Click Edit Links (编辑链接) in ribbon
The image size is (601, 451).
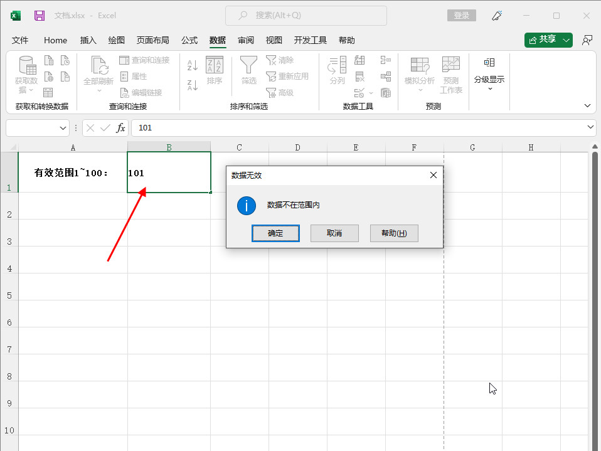point(141,92)
